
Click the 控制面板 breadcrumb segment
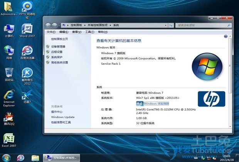coord(76,25)
